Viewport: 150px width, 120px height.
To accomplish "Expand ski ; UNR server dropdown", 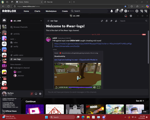I will pos(41,21).
